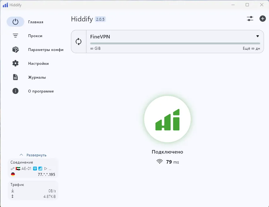
Task: Click the Трафик statistics card
Action: [33, 190]
